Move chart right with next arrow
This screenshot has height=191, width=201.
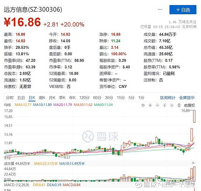coord(172,105)
